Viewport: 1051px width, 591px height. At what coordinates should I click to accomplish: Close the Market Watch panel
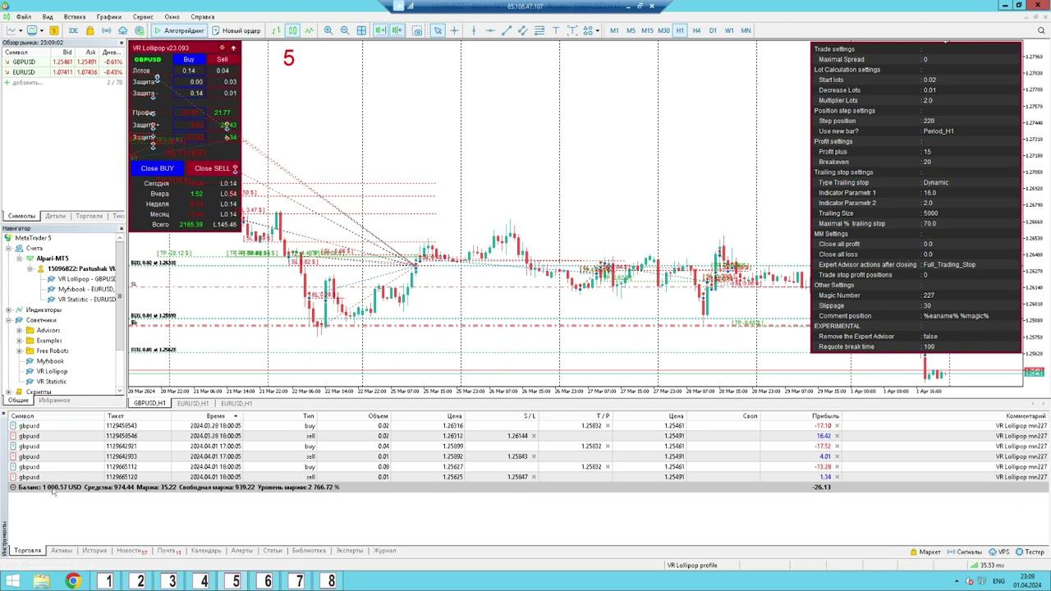[x=121, y=43]
